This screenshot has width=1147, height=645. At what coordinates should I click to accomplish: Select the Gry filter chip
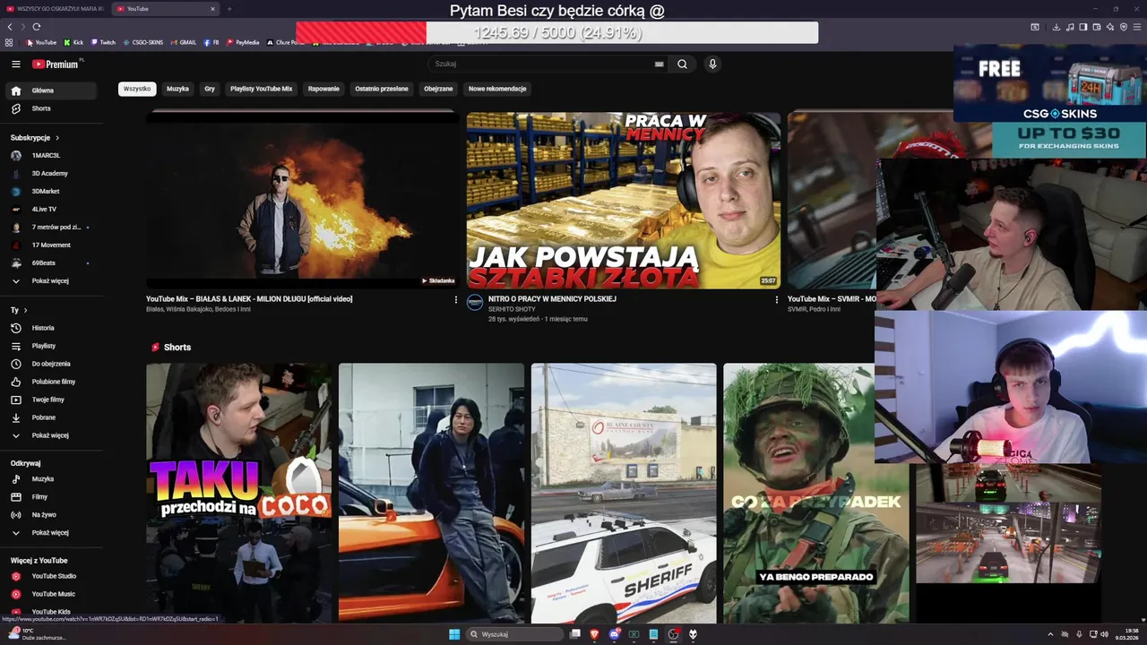coord(210,89)
